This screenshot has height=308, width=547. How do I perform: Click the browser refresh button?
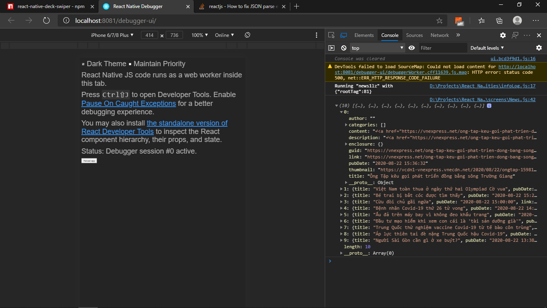[x=46, y=20]
